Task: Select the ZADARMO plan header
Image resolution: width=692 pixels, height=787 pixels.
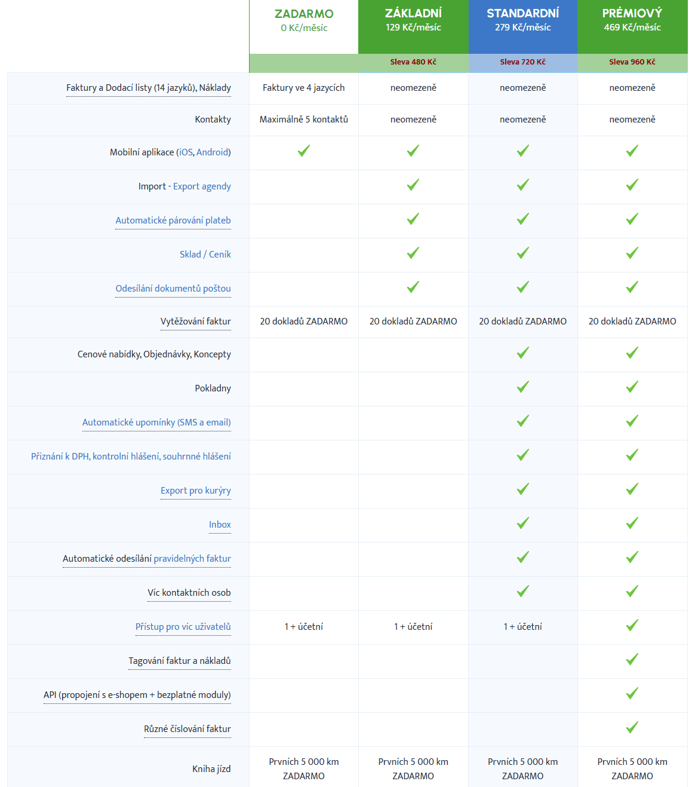Action: [x=304, y=27]
